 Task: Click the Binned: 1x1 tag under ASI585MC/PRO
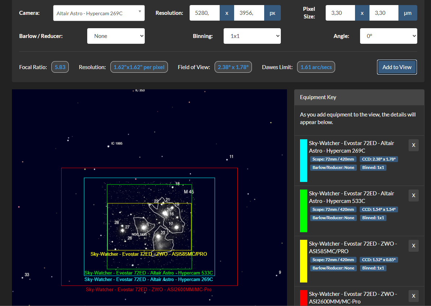373,268
